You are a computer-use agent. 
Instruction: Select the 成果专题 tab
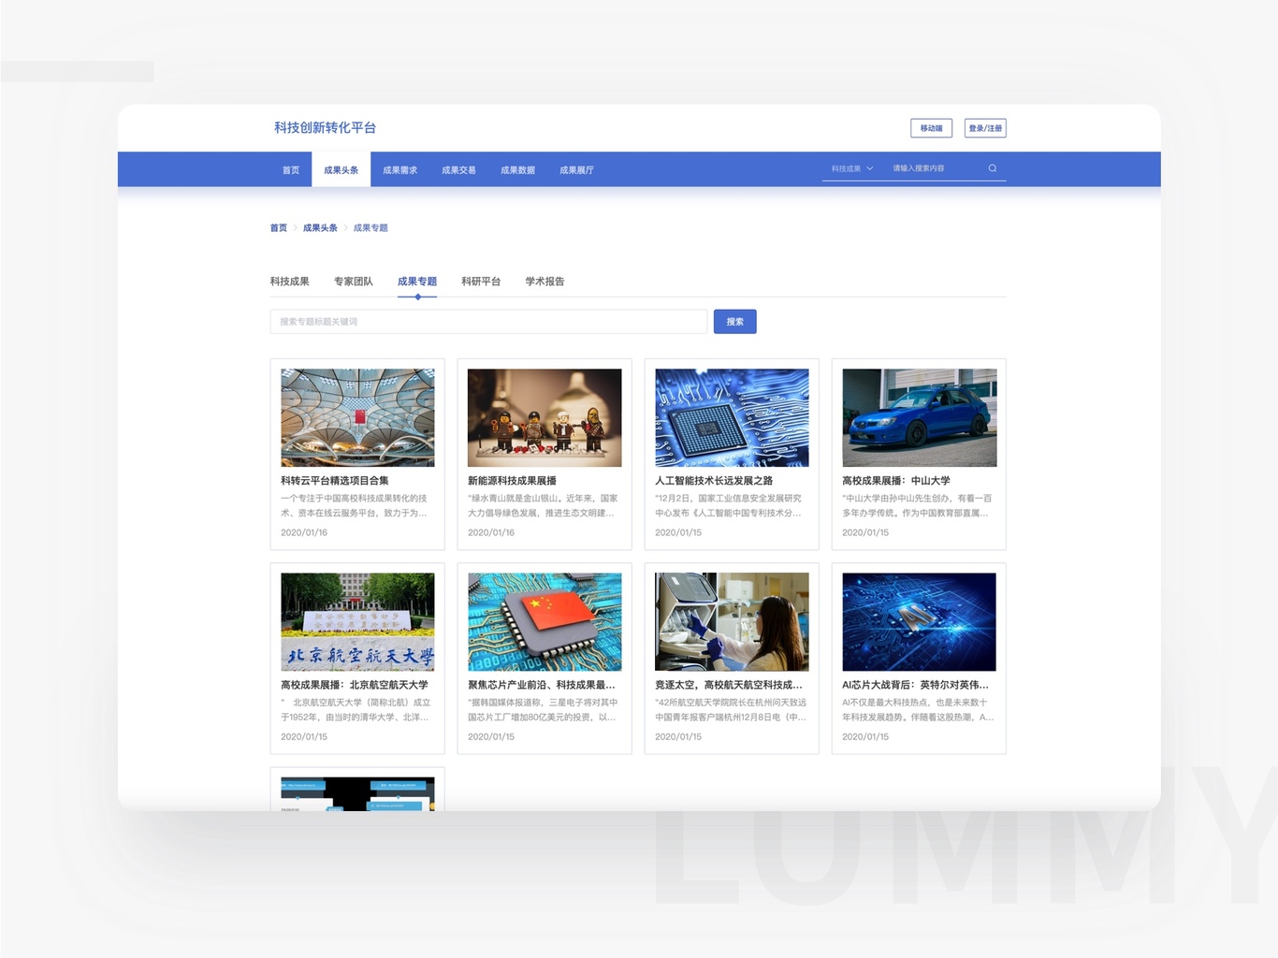click(x=417, y=282)
